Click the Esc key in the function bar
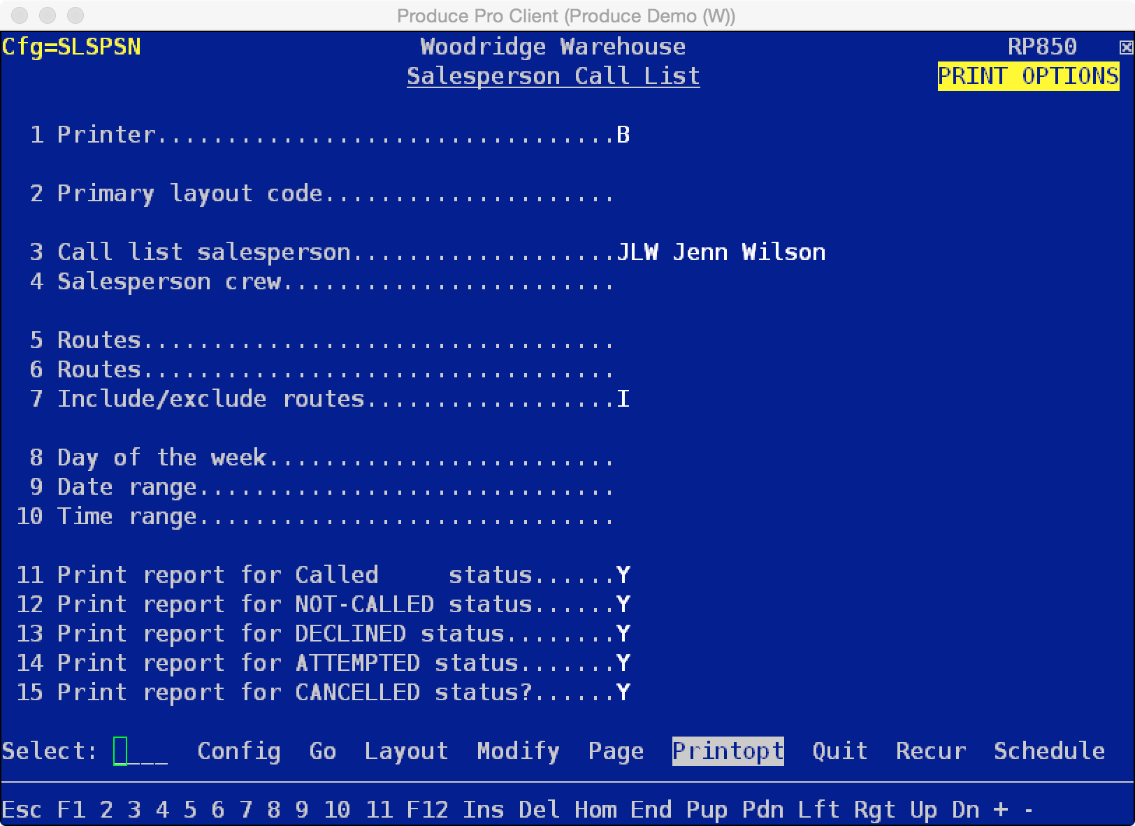1135x826 pixels. (x=22, y=810)
